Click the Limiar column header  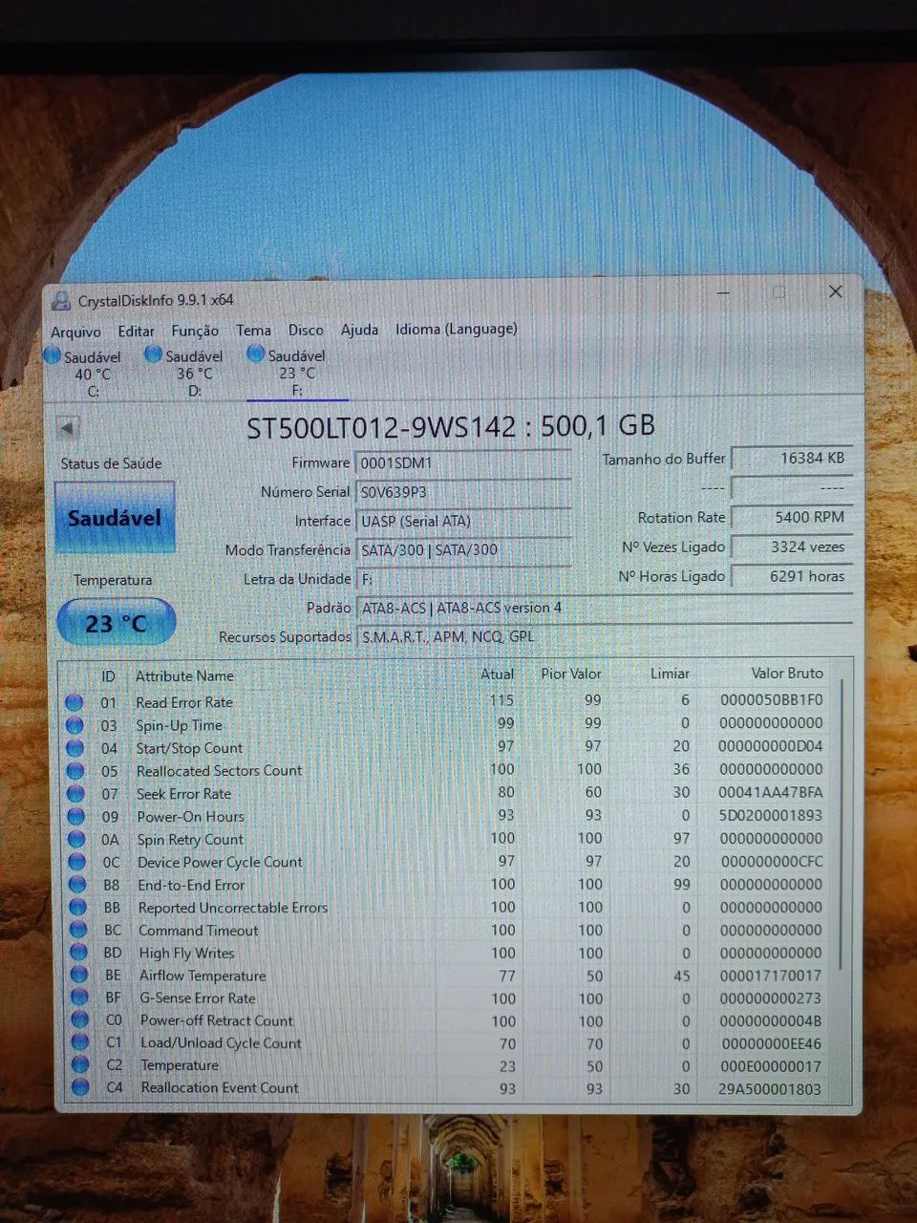[x=670, y=674]
